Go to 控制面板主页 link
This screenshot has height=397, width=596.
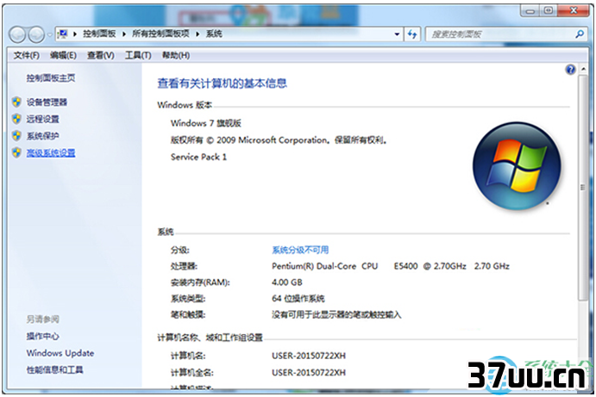(x=51, y=78)
